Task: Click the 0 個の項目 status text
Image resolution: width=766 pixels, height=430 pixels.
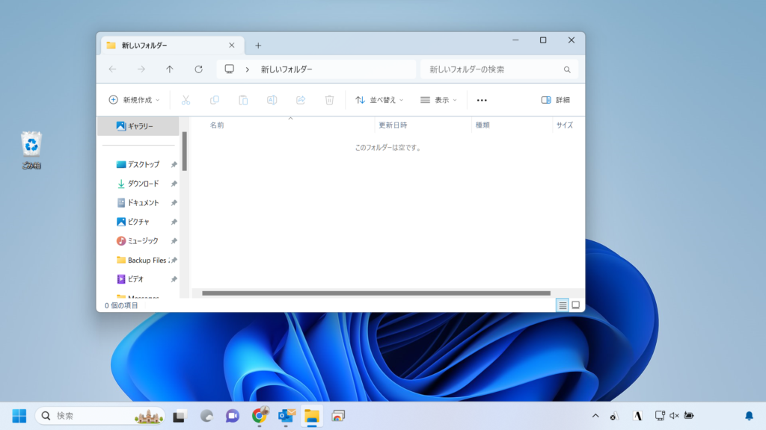Action: click(x=121, y=305)
